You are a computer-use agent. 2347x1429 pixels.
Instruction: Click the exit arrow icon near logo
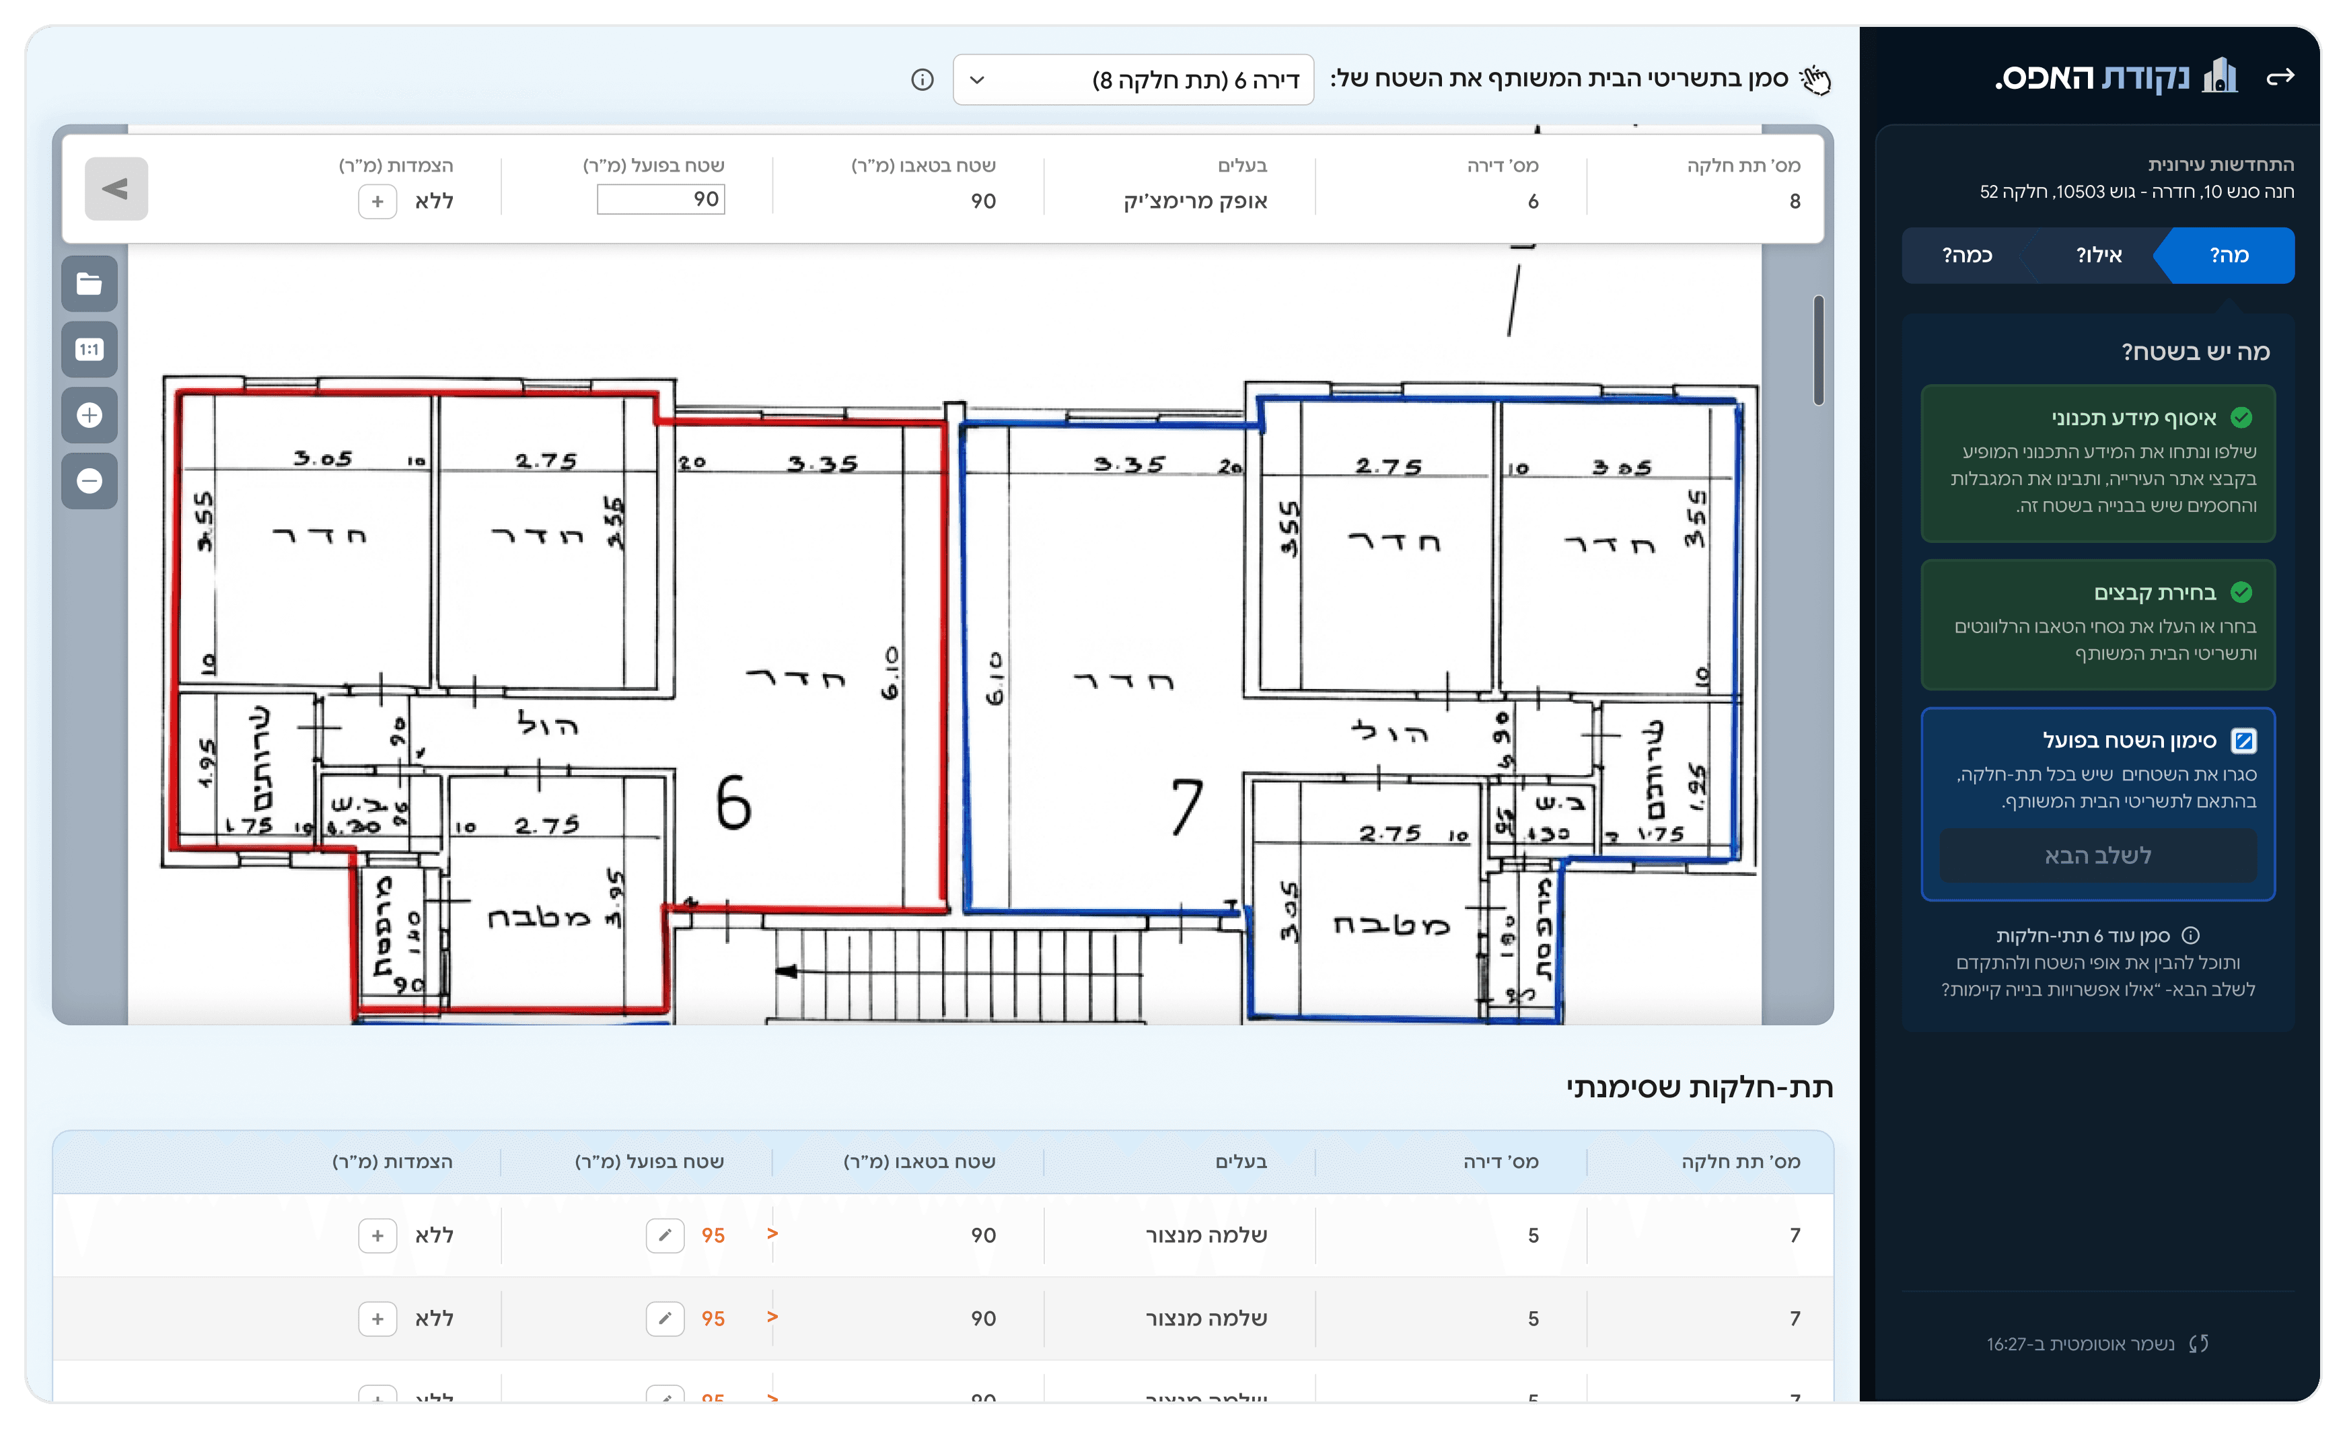[2279, 77]
